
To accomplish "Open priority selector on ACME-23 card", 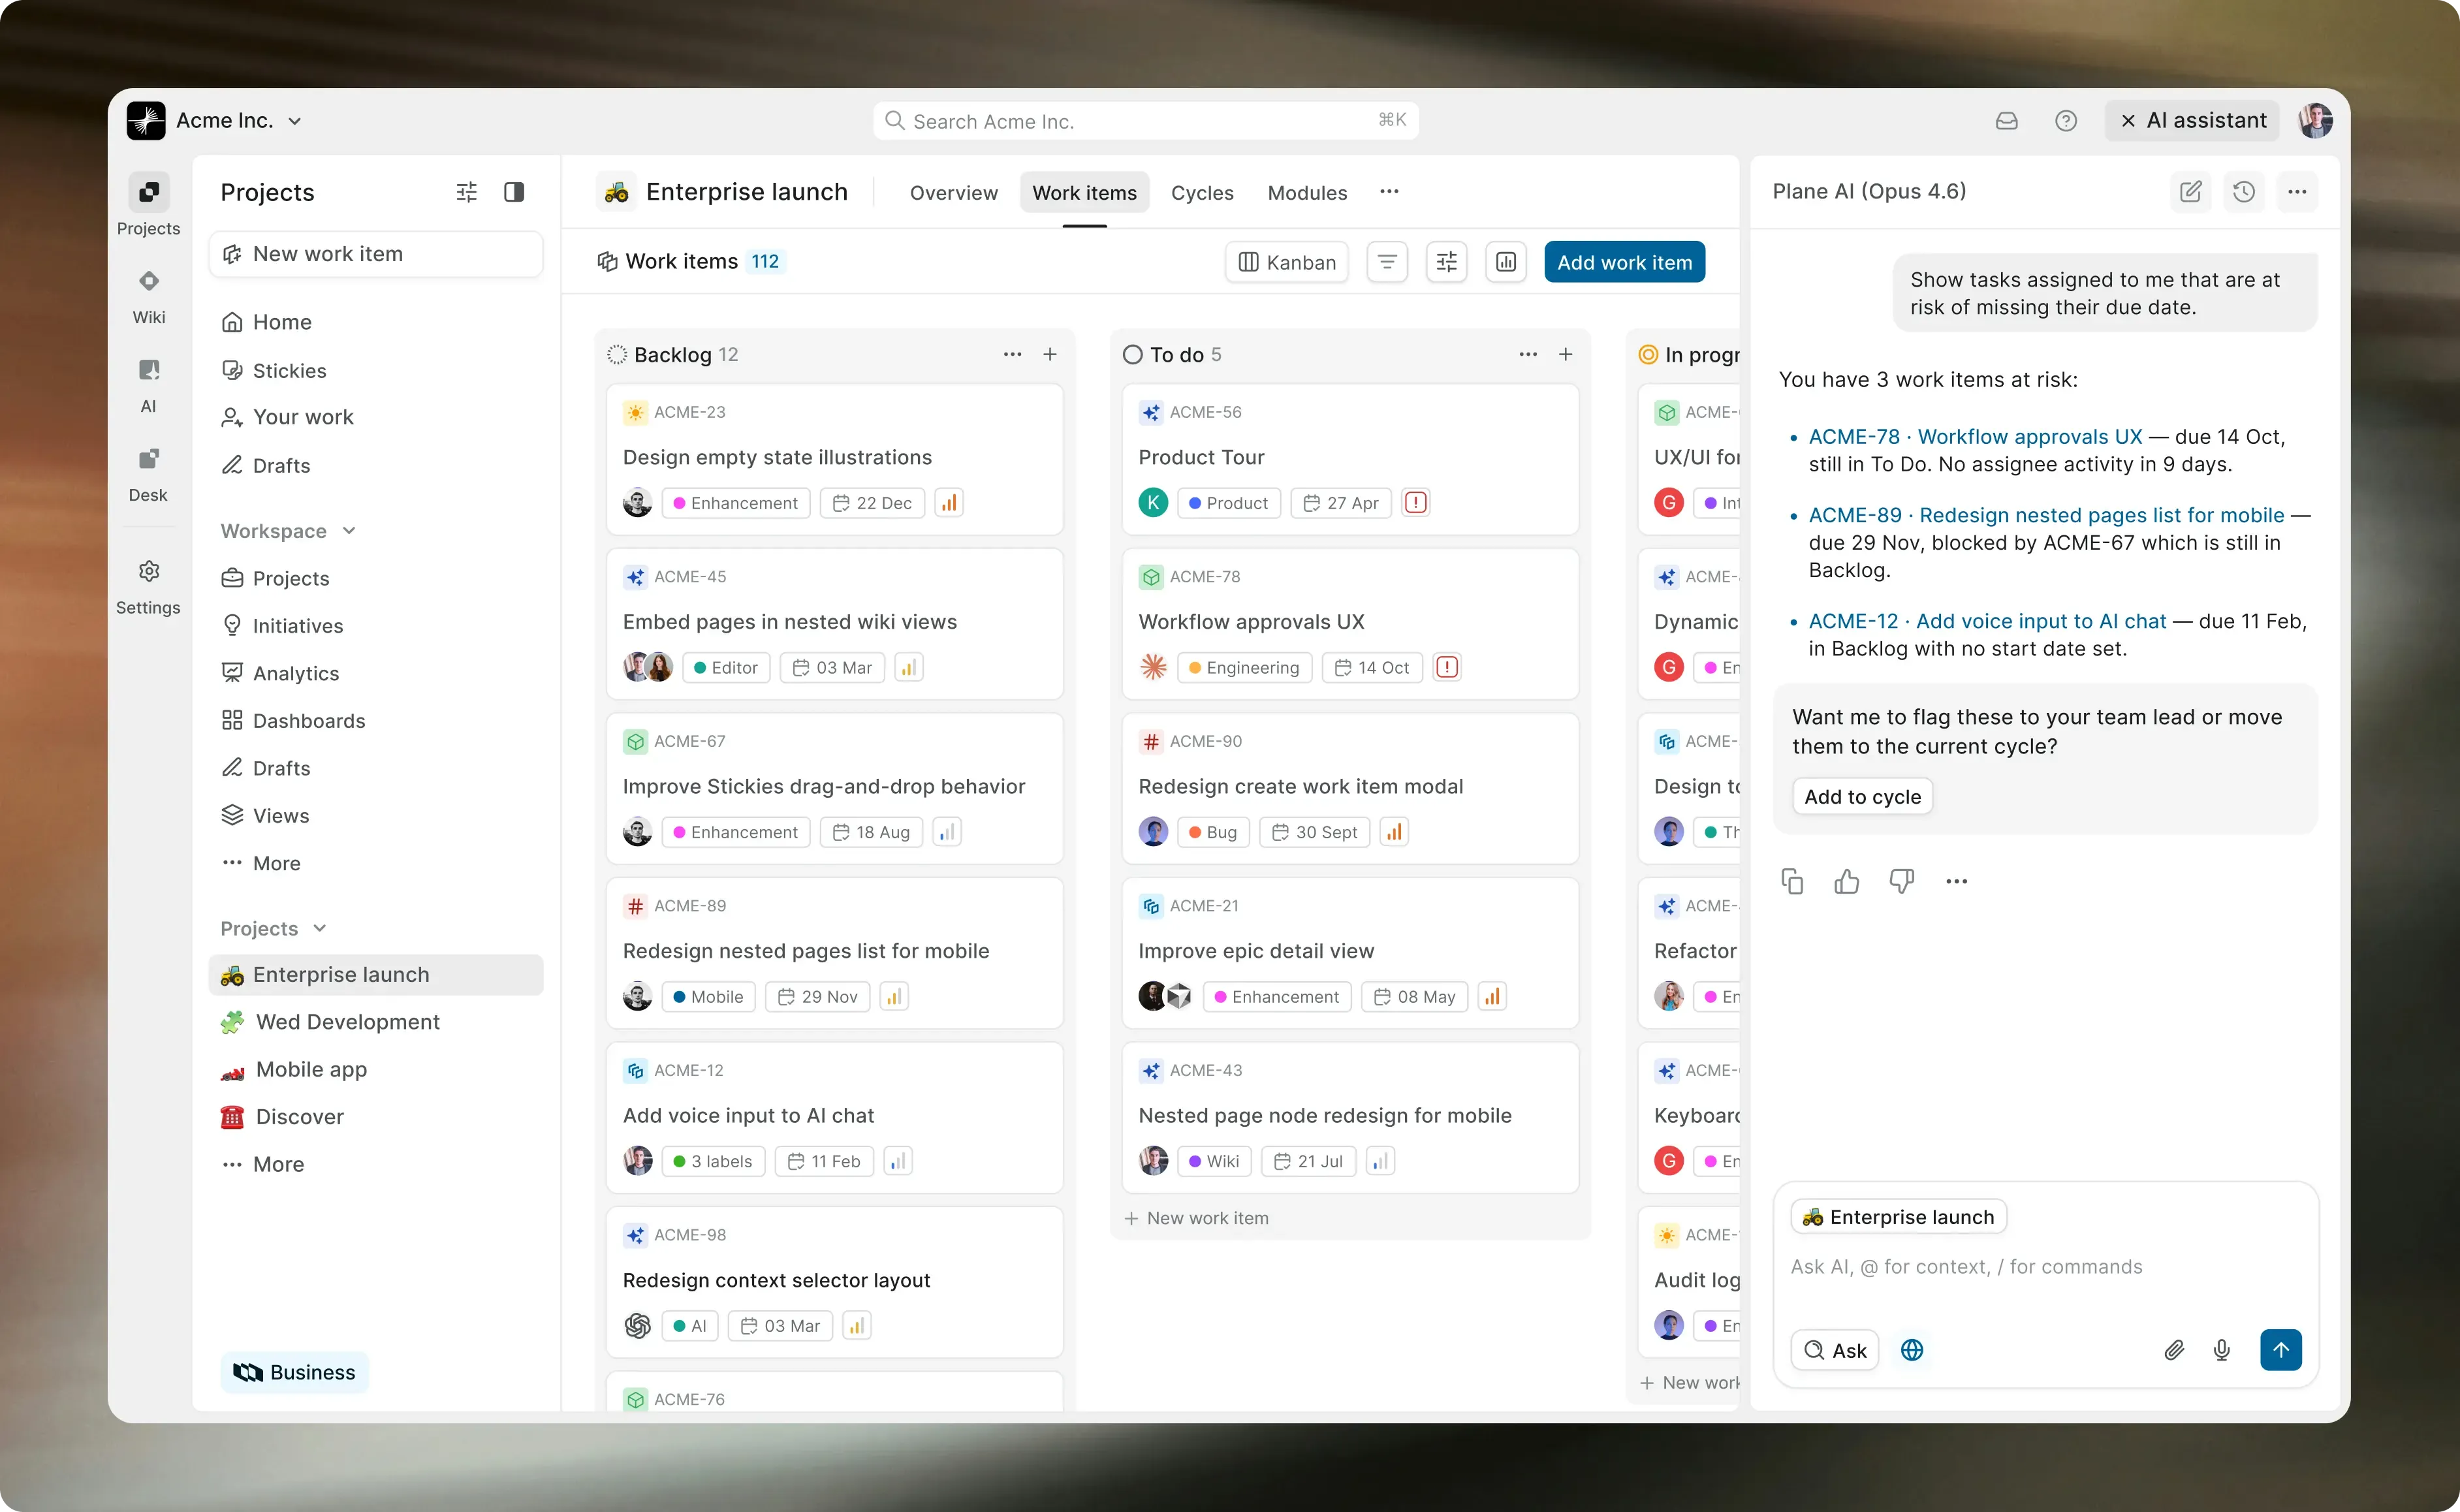I will [949, 502].
